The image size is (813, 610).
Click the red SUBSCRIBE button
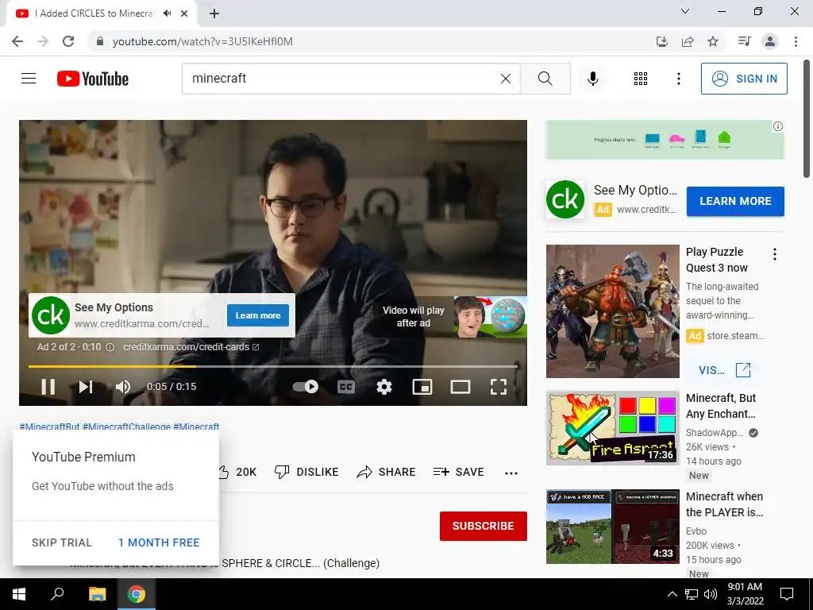[484, 526]
